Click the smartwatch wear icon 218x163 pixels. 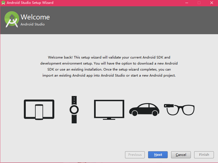tap(74, 109)
